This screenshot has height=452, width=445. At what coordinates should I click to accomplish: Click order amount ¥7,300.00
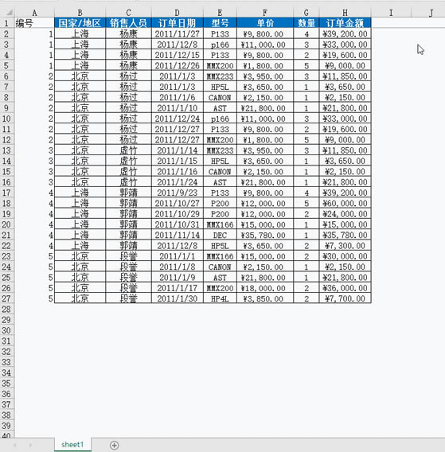coord(345,246)
